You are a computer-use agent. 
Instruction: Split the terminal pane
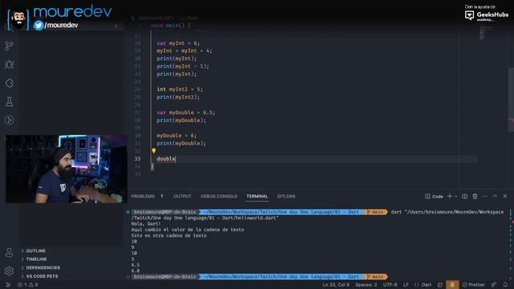(464, 196)
